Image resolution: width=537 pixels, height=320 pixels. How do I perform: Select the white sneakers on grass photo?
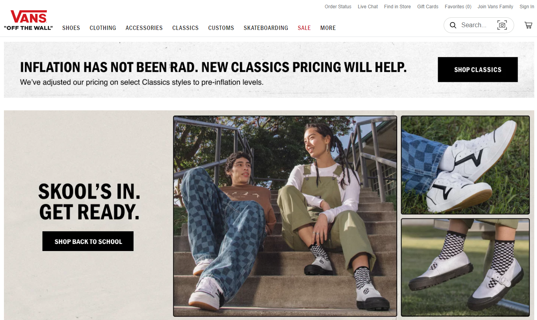coord(465,165)
